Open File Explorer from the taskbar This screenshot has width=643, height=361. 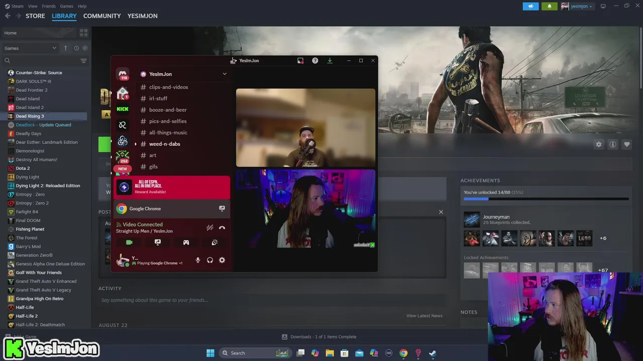330,353
